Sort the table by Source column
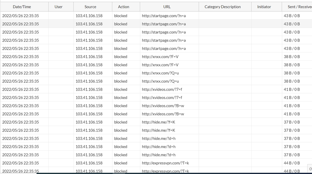The image size is (312, 174). [x=90, y=7]
